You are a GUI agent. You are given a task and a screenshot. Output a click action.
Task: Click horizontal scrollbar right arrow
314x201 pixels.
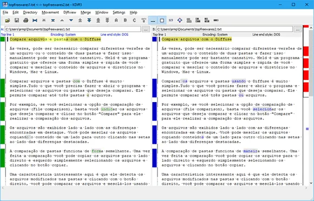tap(306, 188)
